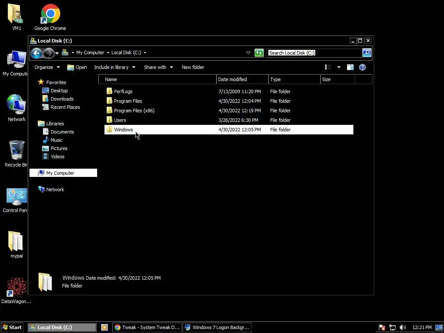This screenshot has width=444, height=333.
Task: Open the Music library
Action: point(56,140)
